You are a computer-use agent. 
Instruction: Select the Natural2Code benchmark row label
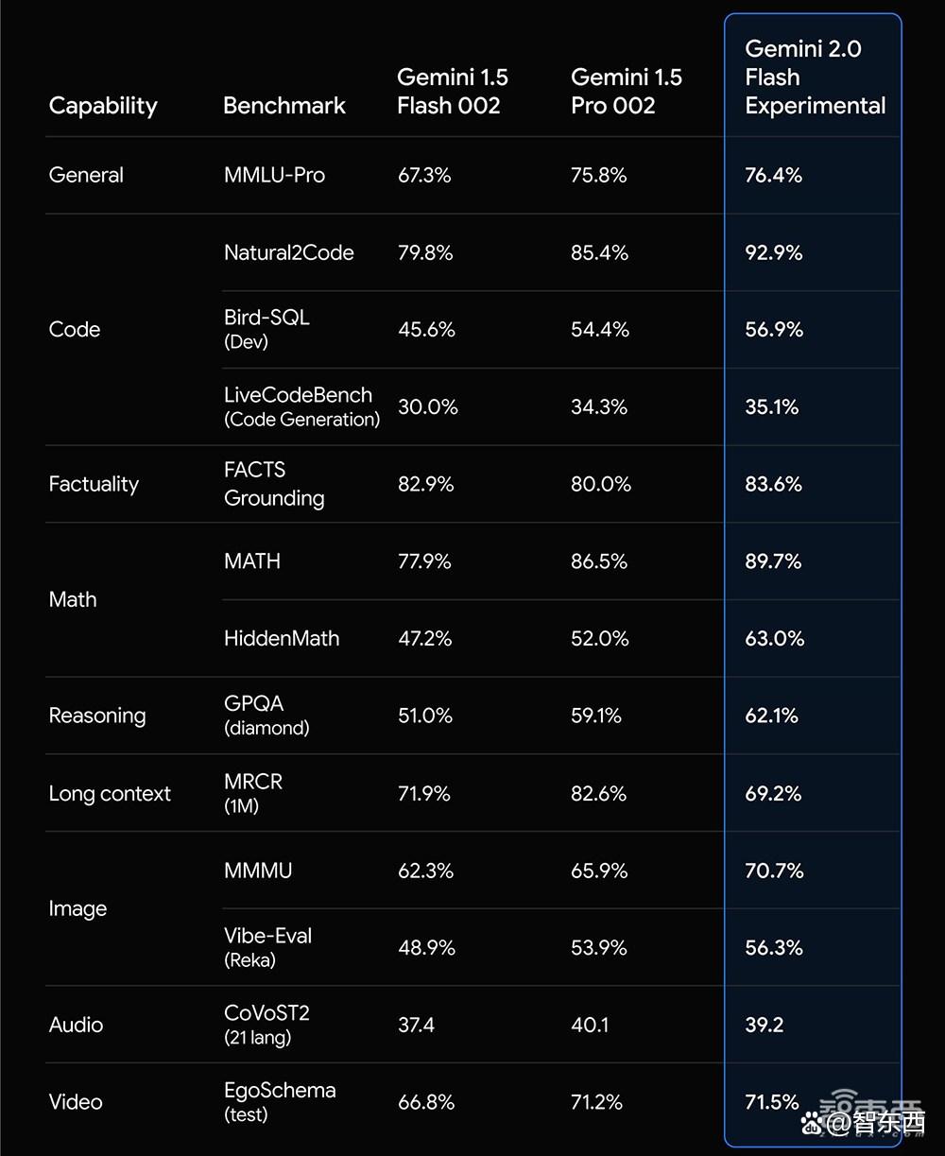(x=289, y=252)
